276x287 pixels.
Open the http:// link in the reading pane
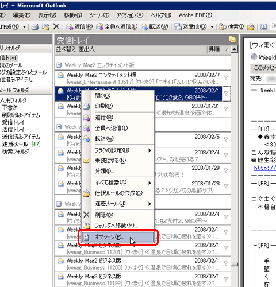264,168
